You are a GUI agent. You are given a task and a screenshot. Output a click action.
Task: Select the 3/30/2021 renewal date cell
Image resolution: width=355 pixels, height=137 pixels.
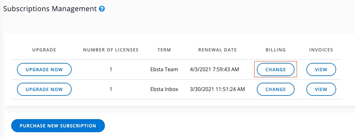tap(217, 89)
